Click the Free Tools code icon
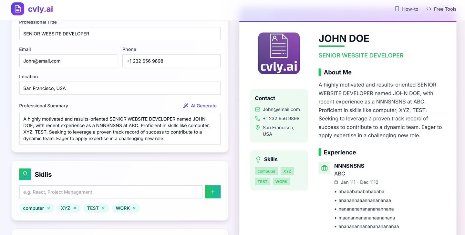This screenshot has height=235, width=465. point(429,9)
